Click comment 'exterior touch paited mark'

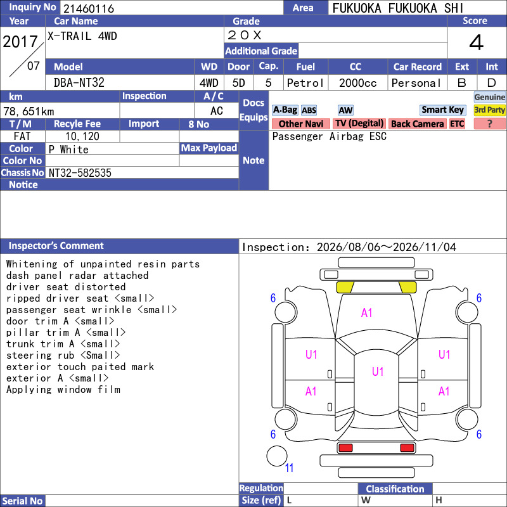80,366
